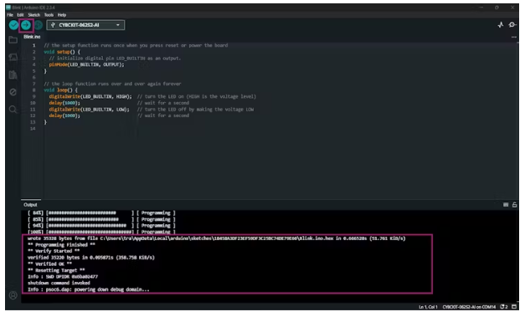
Task: Open the Serial Monitor icon
Action: [512, 25]
